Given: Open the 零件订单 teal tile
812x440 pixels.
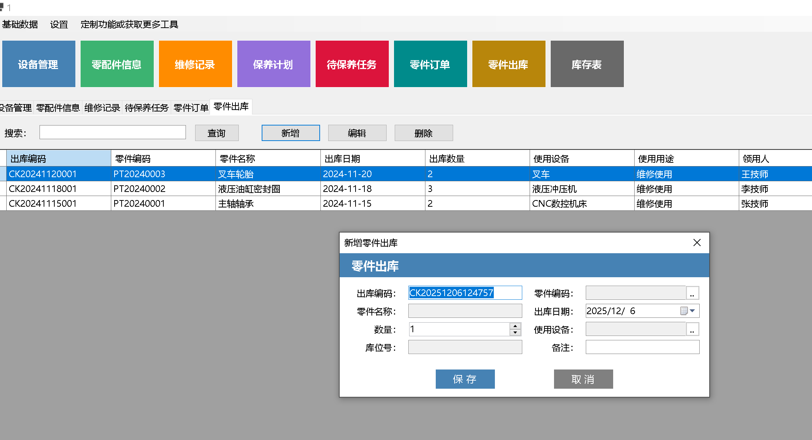Looking at the screenshot, I should coord(430,64).
